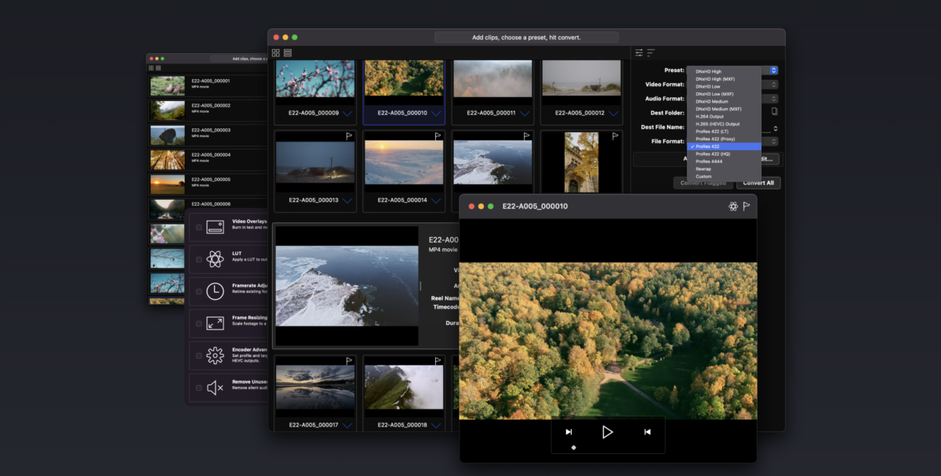Toggle flag on clip E22-A005_000014
This screenshot has height=476, width=941.
pyautogui.click(x=438, y=136)
